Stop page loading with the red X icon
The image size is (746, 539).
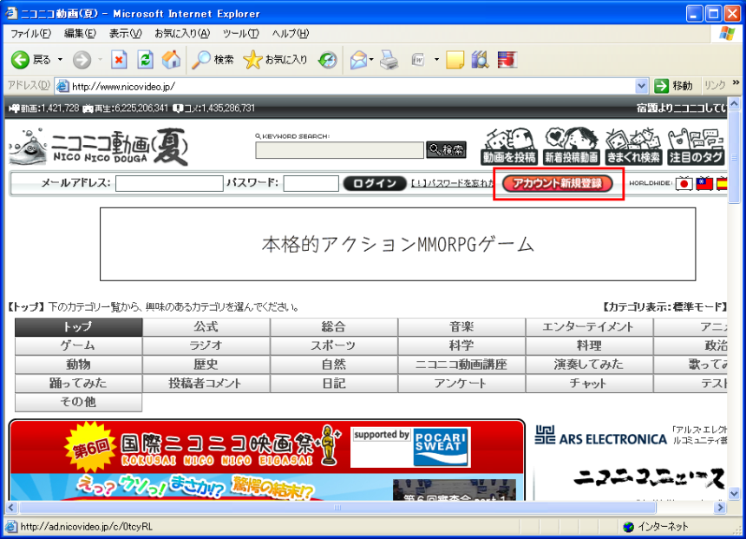119,60
